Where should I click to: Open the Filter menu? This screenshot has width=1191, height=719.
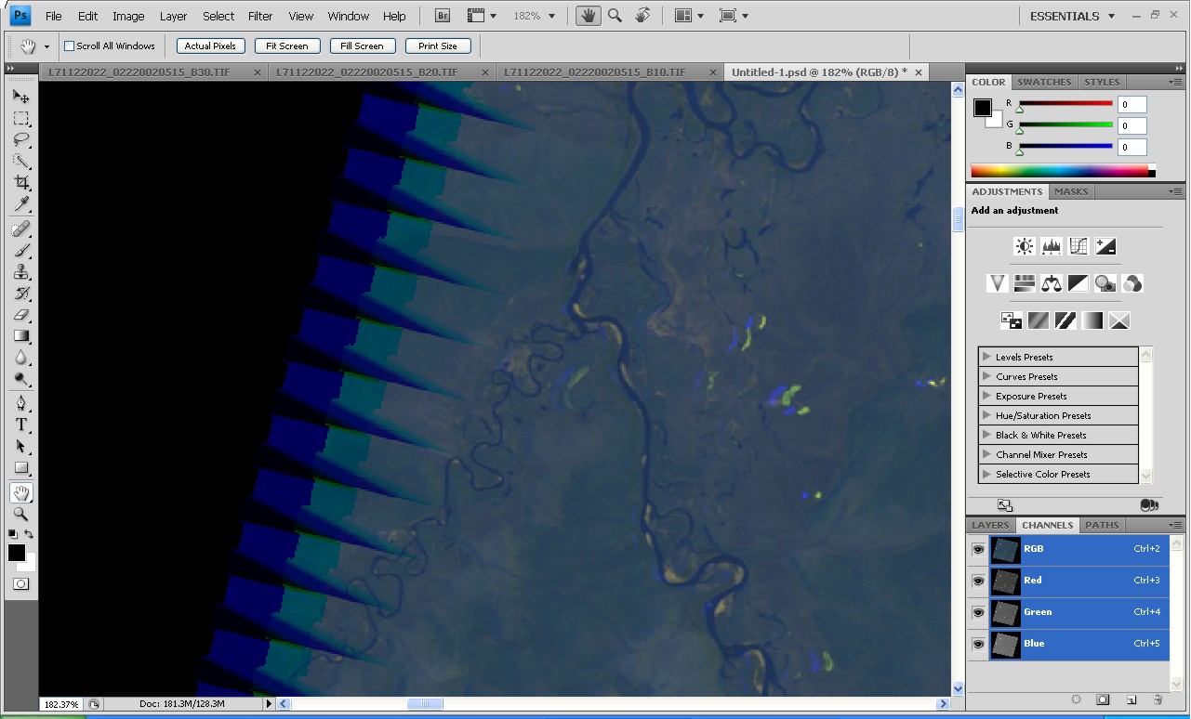pos(260,16)
